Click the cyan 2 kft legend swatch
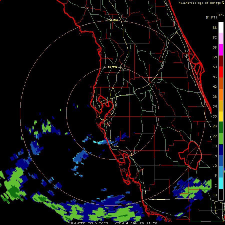This screenshot has width=225, height=225. [x=221, y=183]
